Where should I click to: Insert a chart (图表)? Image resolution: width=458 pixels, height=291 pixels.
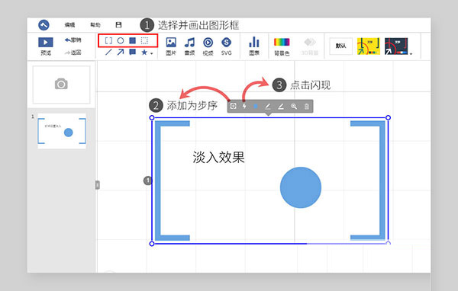(254, 46)
